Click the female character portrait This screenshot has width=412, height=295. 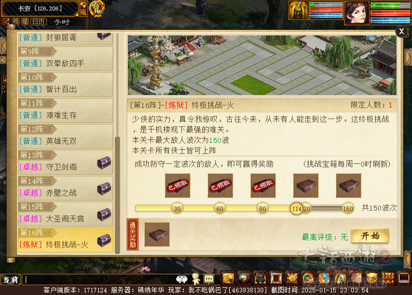(x=356, y=12)
